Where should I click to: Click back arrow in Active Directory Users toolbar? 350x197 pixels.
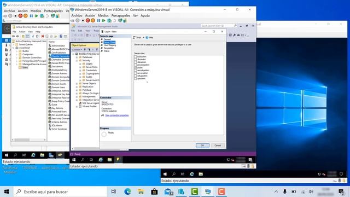(13, 36)
